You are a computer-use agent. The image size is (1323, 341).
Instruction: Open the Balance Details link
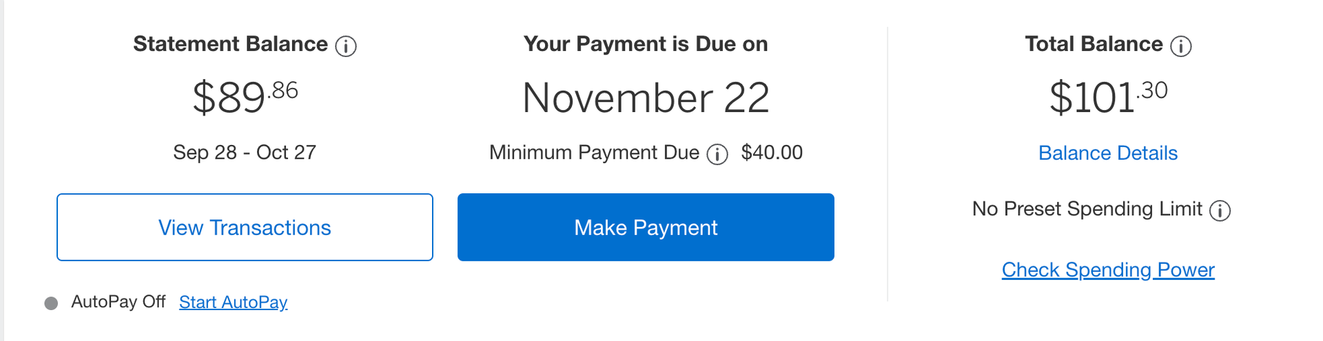(1107, 153)
